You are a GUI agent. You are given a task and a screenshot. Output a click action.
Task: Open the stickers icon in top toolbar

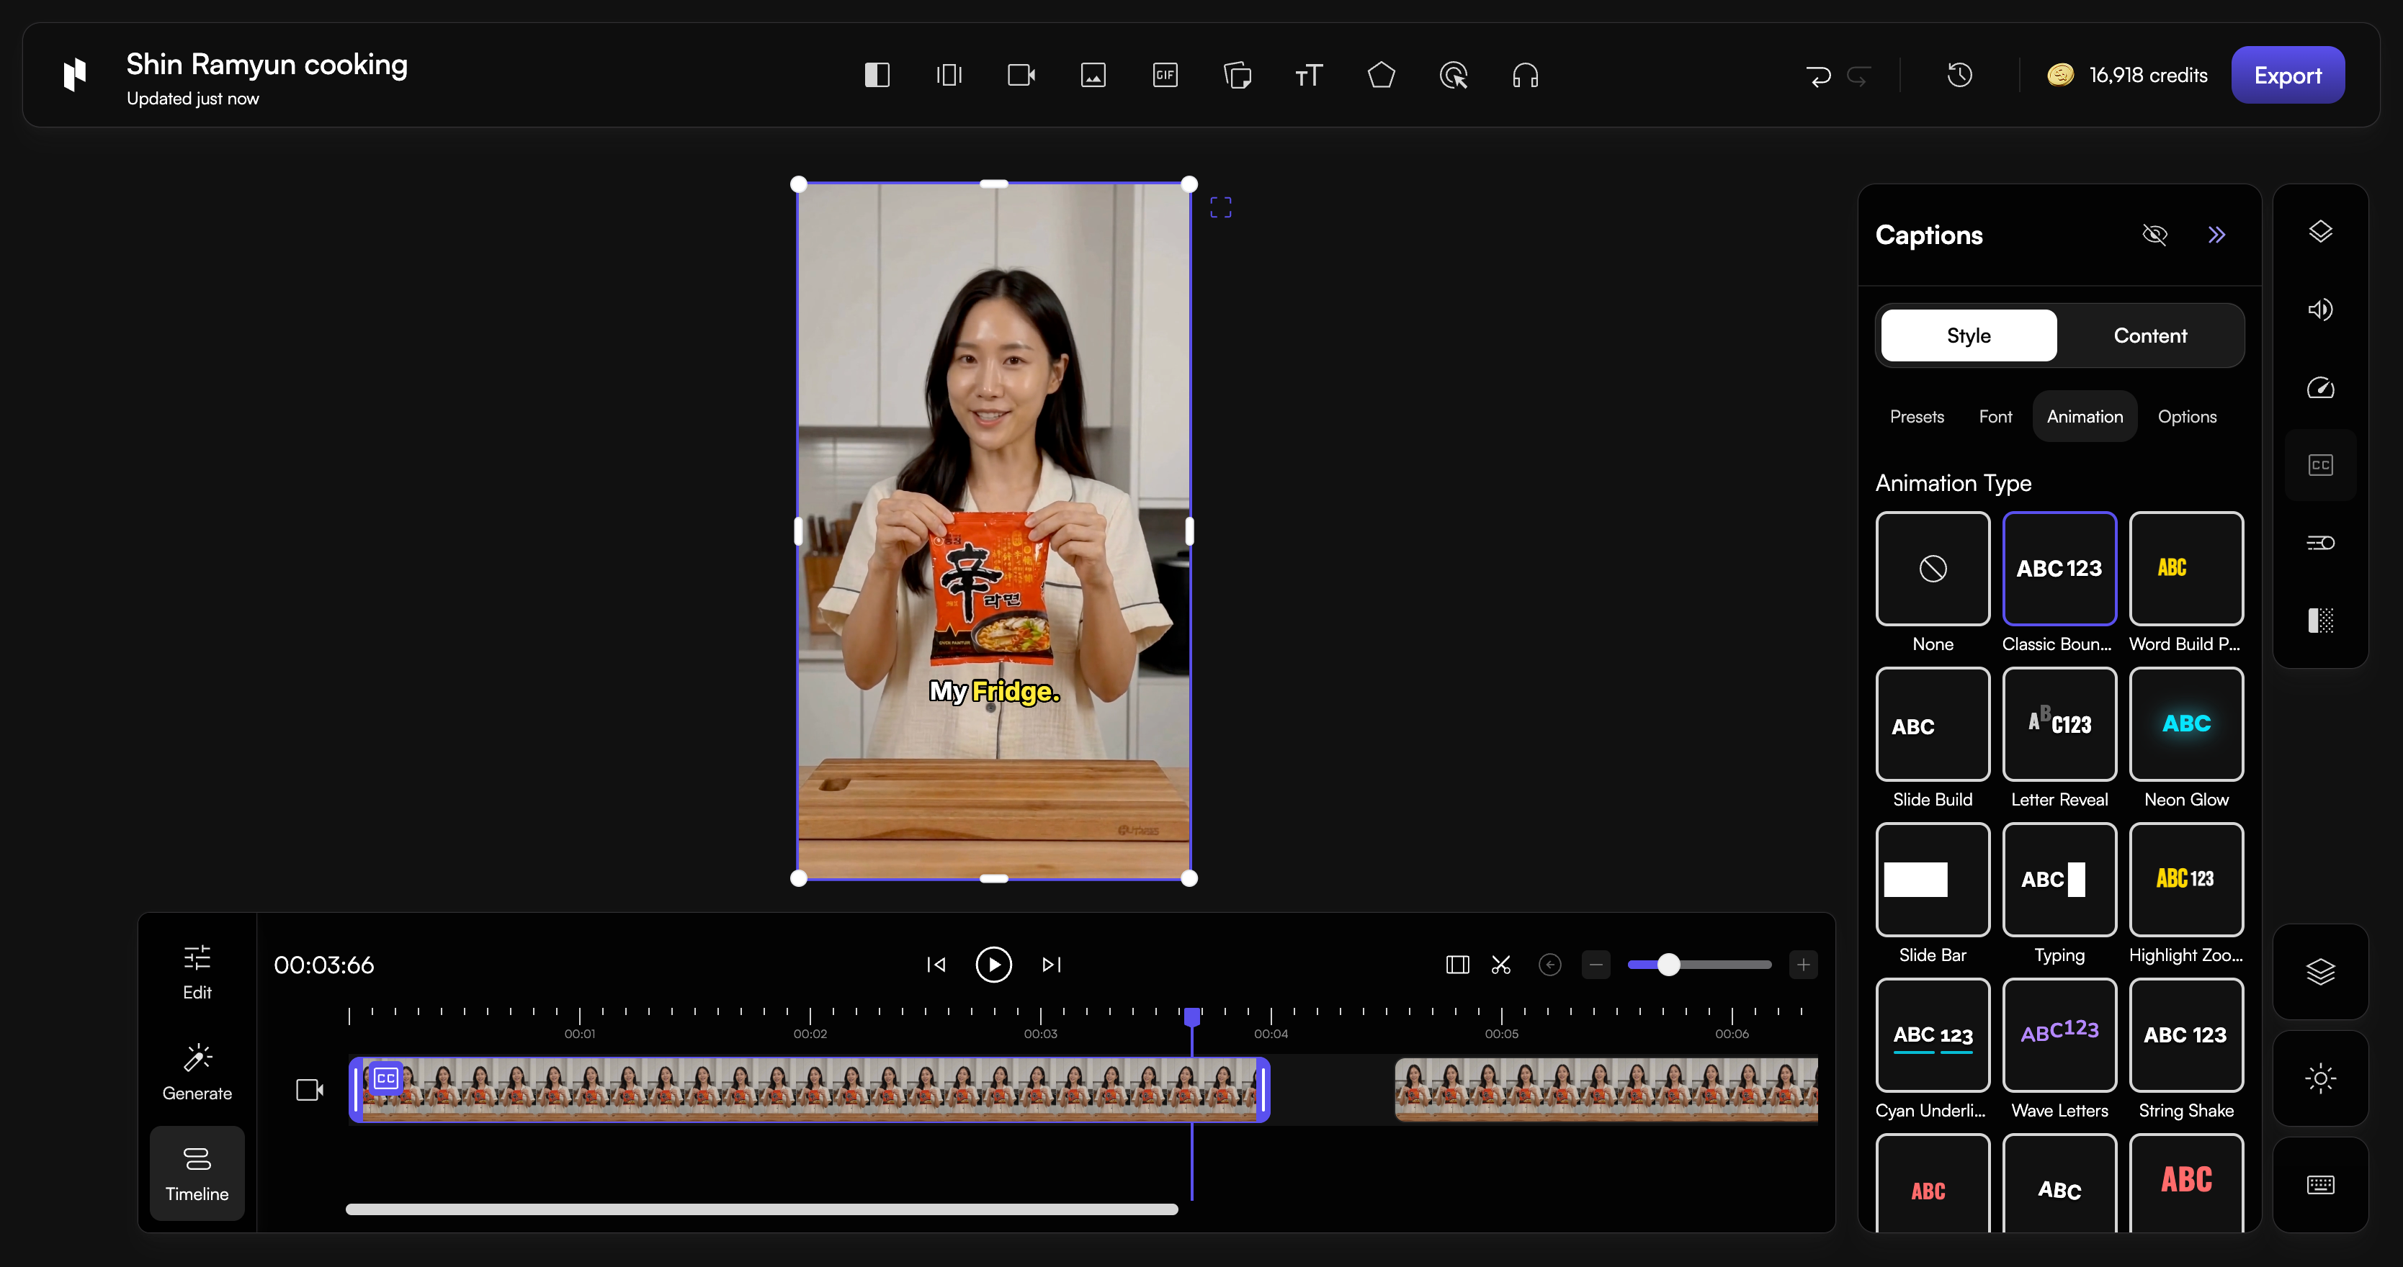pos(1237,75)
